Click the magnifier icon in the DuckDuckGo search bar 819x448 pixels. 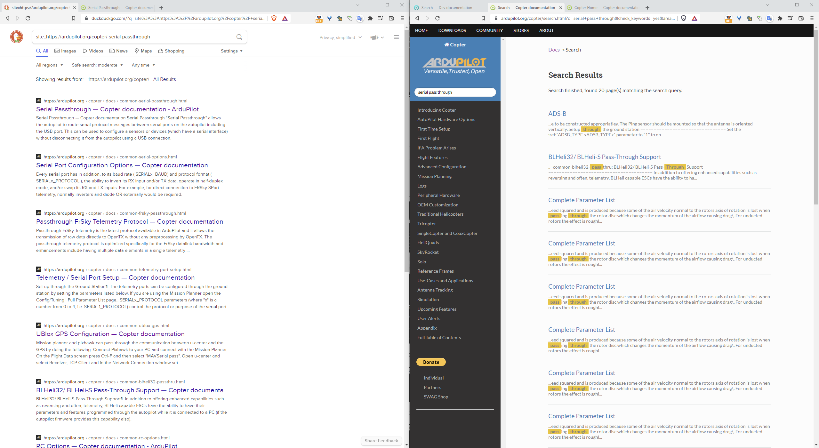[239, 36]
